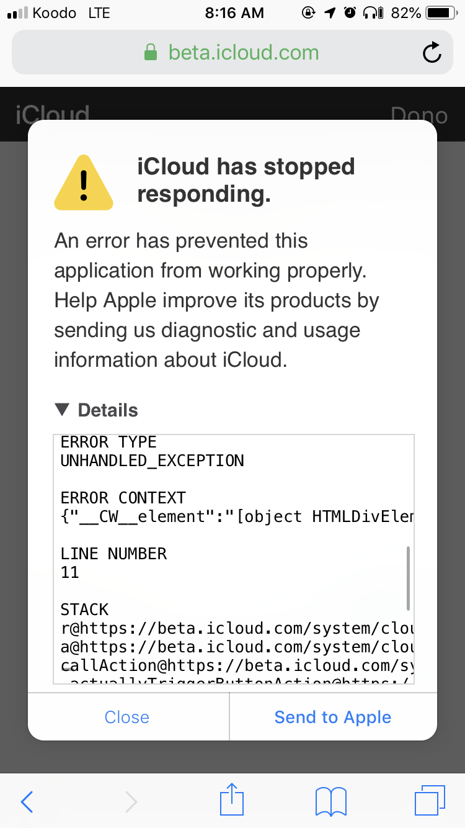The image size is (465, 828).
Task: Tap the STACK heading in details box
Action: click(x=84, y=610)
